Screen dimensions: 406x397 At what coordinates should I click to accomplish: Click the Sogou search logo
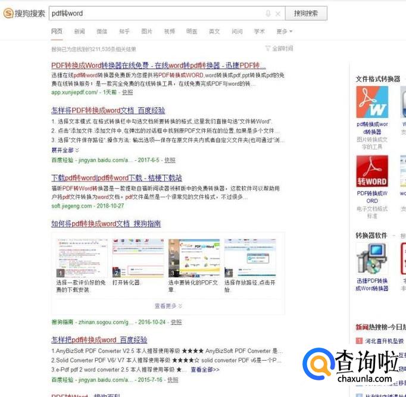(24, 13)
